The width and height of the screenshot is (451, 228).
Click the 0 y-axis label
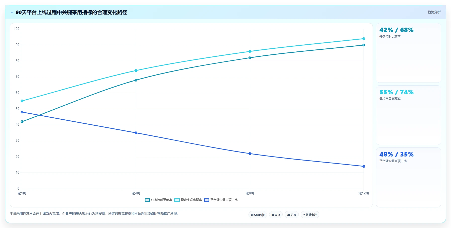[x=18, y=189]
